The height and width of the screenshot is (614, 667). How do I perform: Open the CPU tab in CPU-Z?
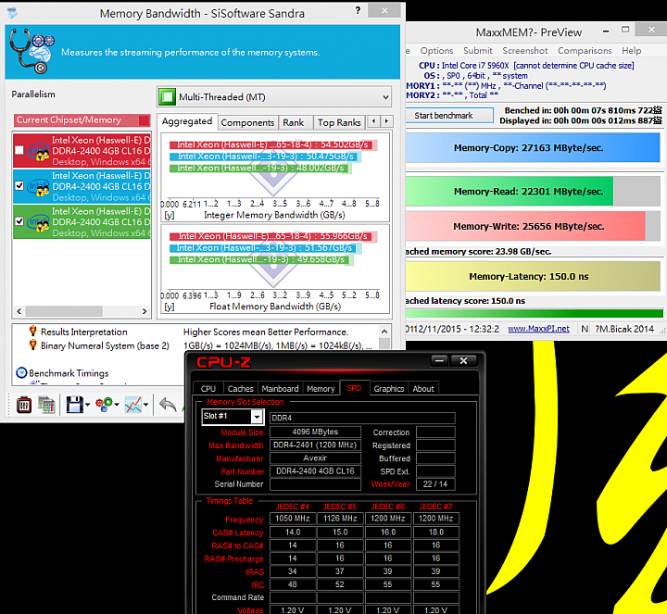(x=208, y=389)
